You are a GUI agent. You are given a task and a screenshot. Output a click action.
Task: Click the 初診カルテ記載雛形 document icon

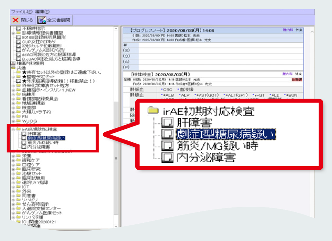18,46
